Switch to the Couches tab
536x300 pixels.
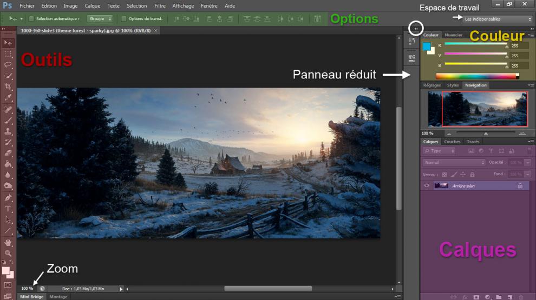pyautogui.click(x=452, y=141)
